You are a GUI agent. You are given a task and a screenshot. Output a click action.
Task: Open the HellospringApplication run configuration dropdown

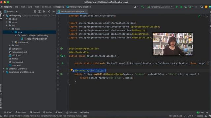160,7
